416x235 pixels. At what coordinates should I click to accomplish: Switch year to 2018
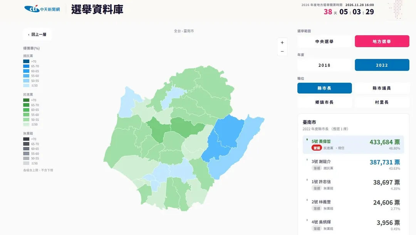[x=324, y=65]
